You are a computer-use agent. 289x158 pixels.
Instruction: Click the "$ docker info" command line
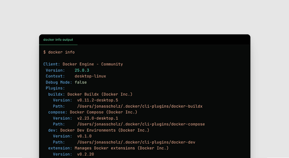[x=59, y=52]
